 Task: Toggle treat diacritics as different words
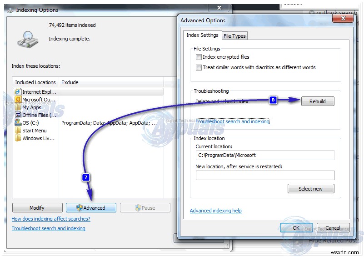[199, 67]
